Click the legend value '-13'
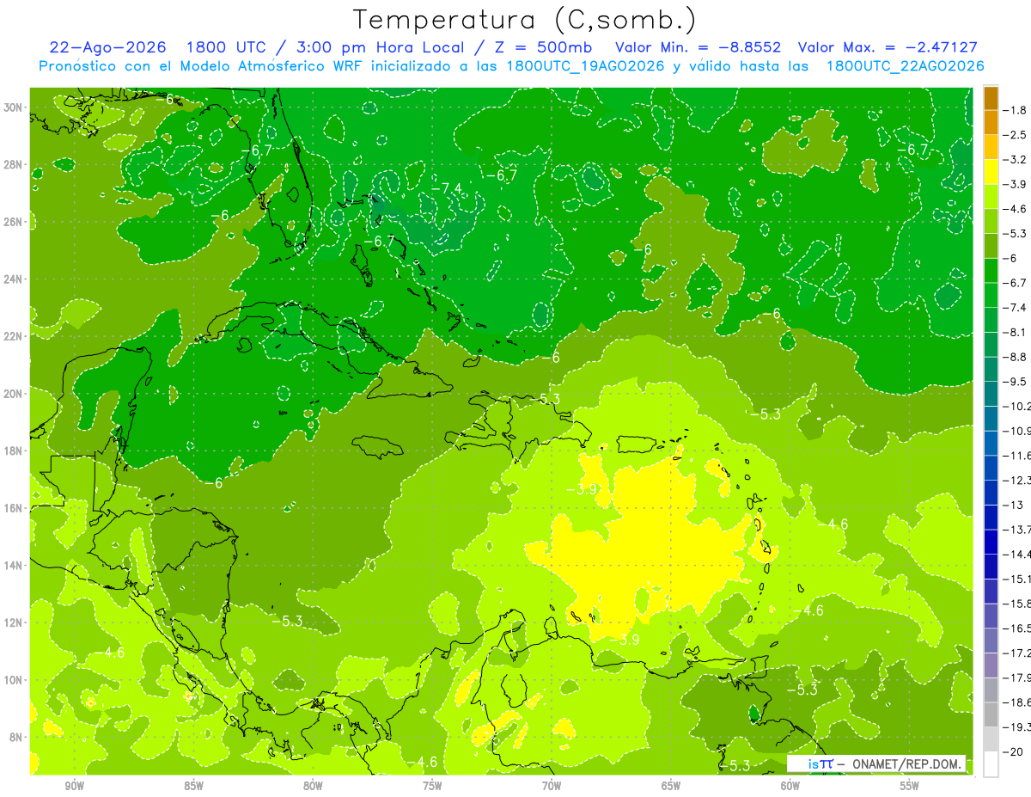 pyautogui.click(x=1013, y=505)
